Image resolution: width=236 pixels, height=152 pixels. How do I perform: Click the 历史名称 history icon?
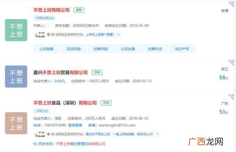[35, 144]
